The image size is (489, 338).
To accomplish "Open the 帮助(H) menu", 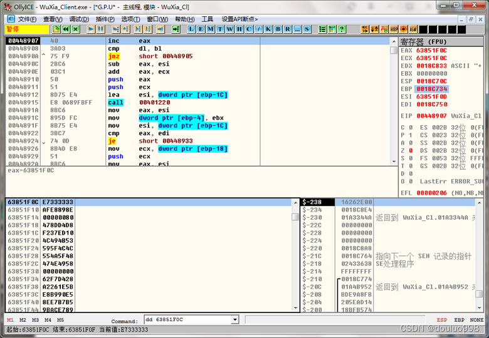I will pos(184,19).
